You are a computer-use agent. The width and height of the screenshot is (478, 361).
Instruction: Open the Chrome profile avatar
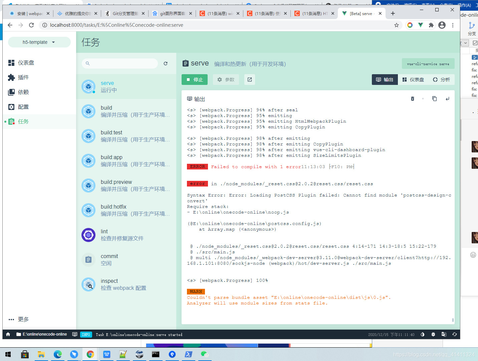pyautogui.click(x=442, y=25)
